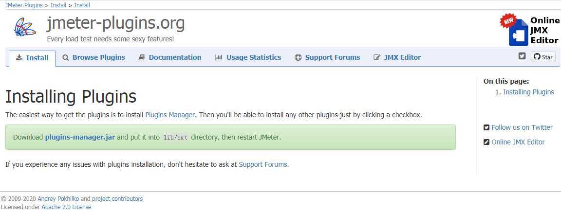Open the JMX Editor tab
The height and width of the screenshot is (213, 561).
(397, 57)
